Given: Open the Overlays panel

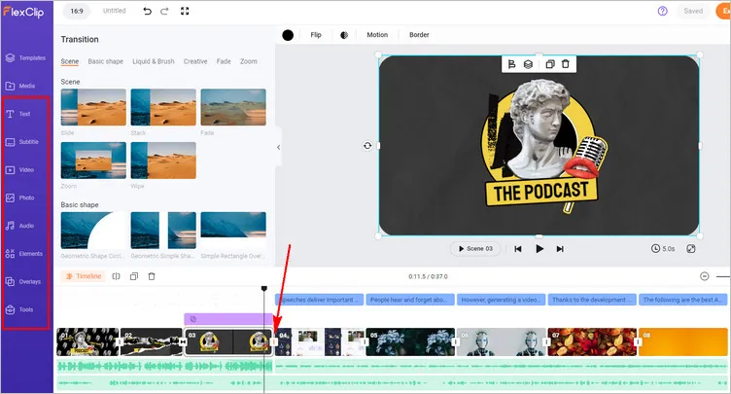Looking at the screenshot, I should (x=23, y=282).
